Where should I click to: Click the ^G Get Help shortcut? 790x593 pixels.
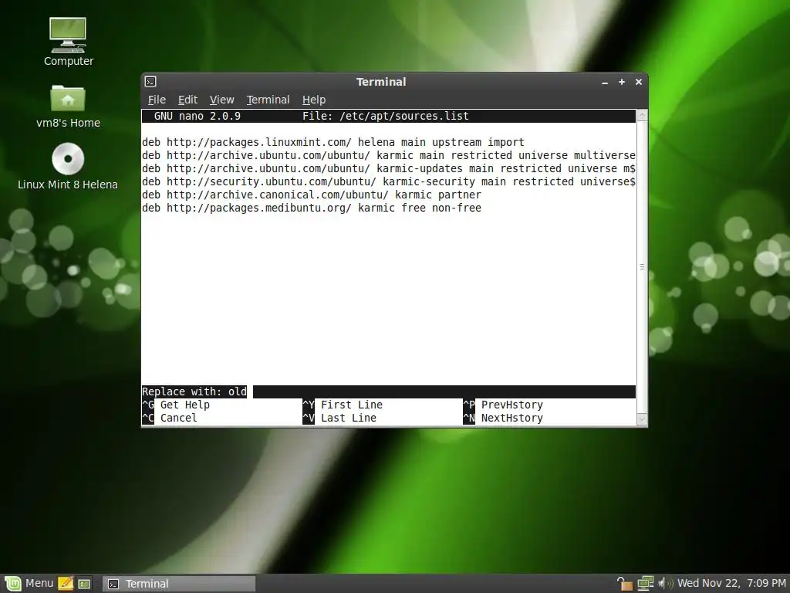176,405
